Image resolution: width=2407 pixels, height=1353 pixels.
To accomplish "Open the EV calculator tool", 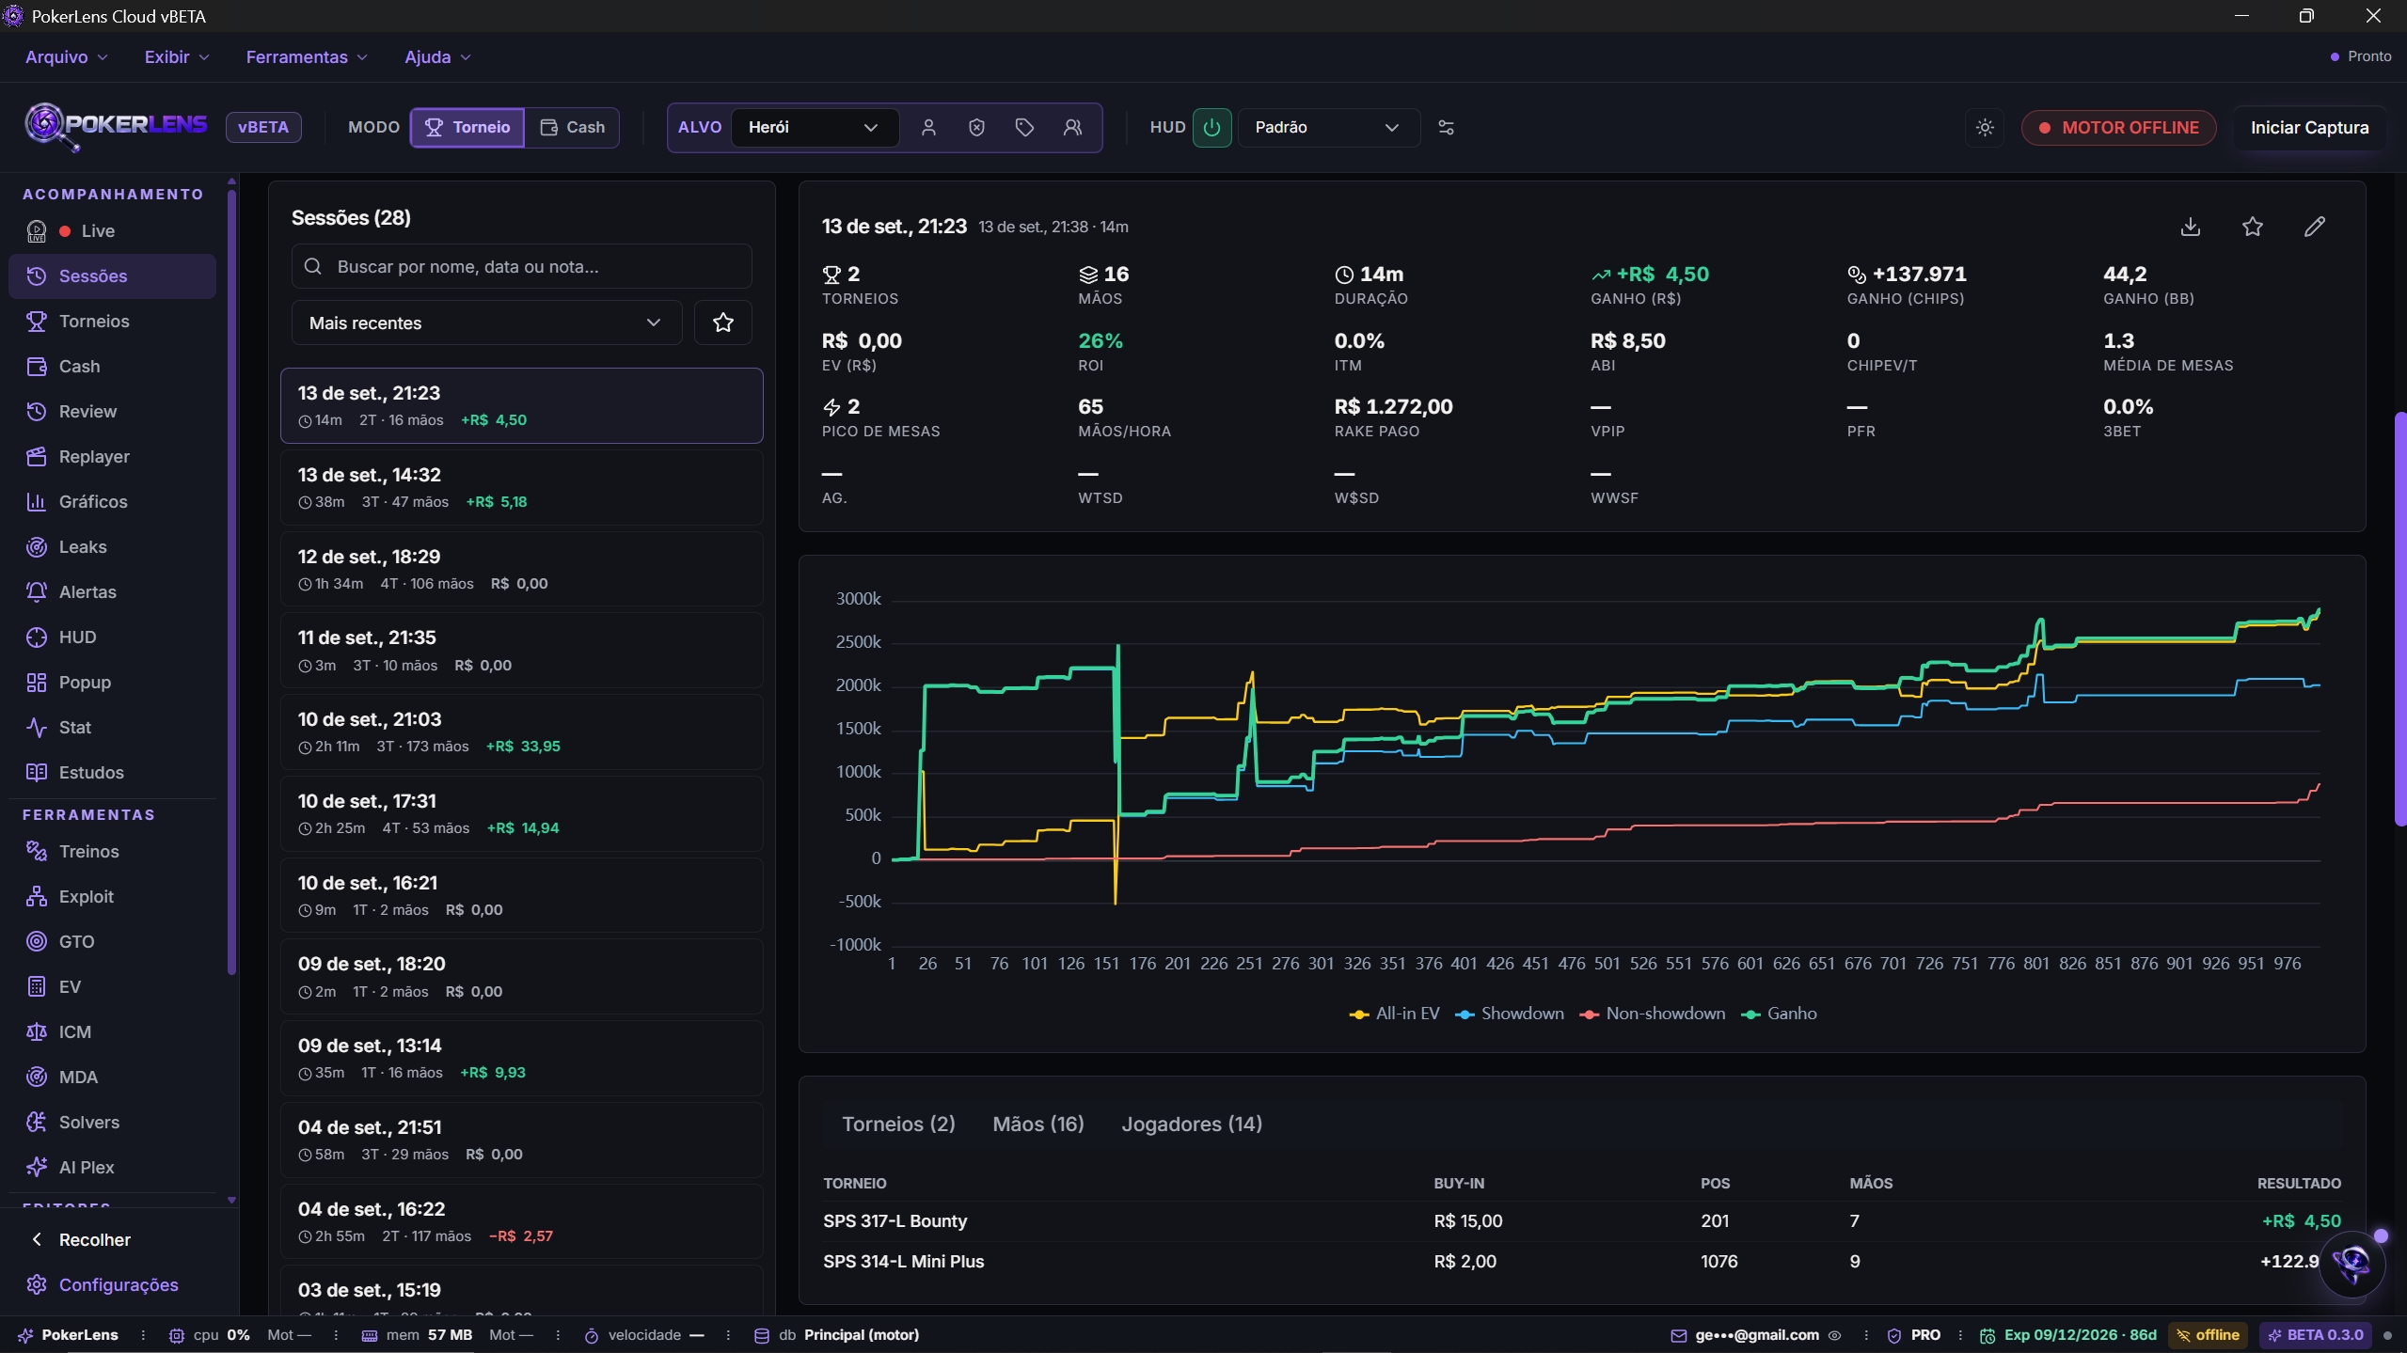I will coord(112,987).
